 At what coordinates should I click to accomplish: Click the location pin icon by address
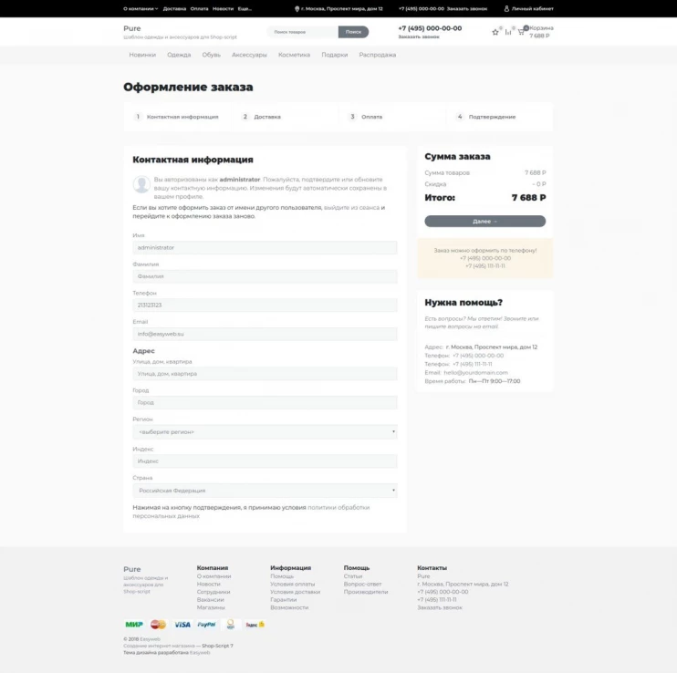297,8
